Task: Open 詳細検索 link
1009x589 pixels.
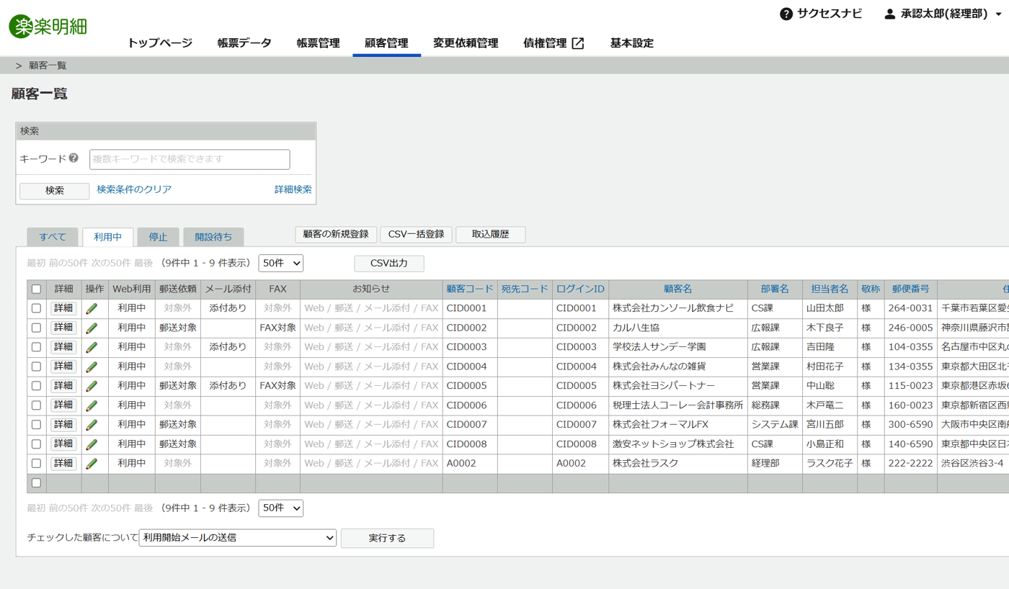Action: (x=293, y=189)
